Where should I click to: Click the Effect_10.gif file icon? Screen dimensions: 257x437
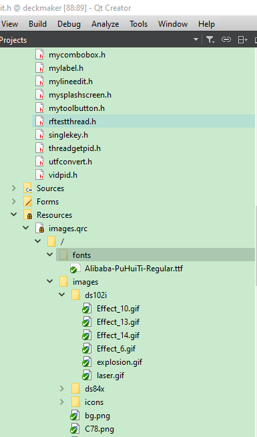pyautogui.click(x=87, y=309)
